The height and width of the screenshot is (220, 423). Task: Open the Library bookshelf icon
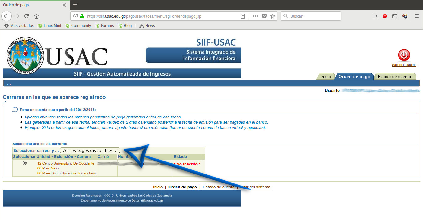point(375,16)
